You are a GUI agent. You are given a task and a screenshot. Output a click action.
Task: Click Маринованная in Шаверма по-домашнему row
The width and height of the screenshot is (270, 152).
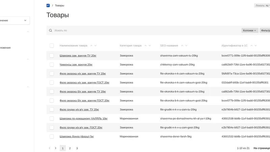click(129, 119)
